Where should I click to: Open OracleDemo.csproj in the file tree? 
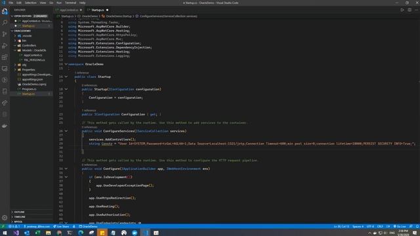click(33, 84)
